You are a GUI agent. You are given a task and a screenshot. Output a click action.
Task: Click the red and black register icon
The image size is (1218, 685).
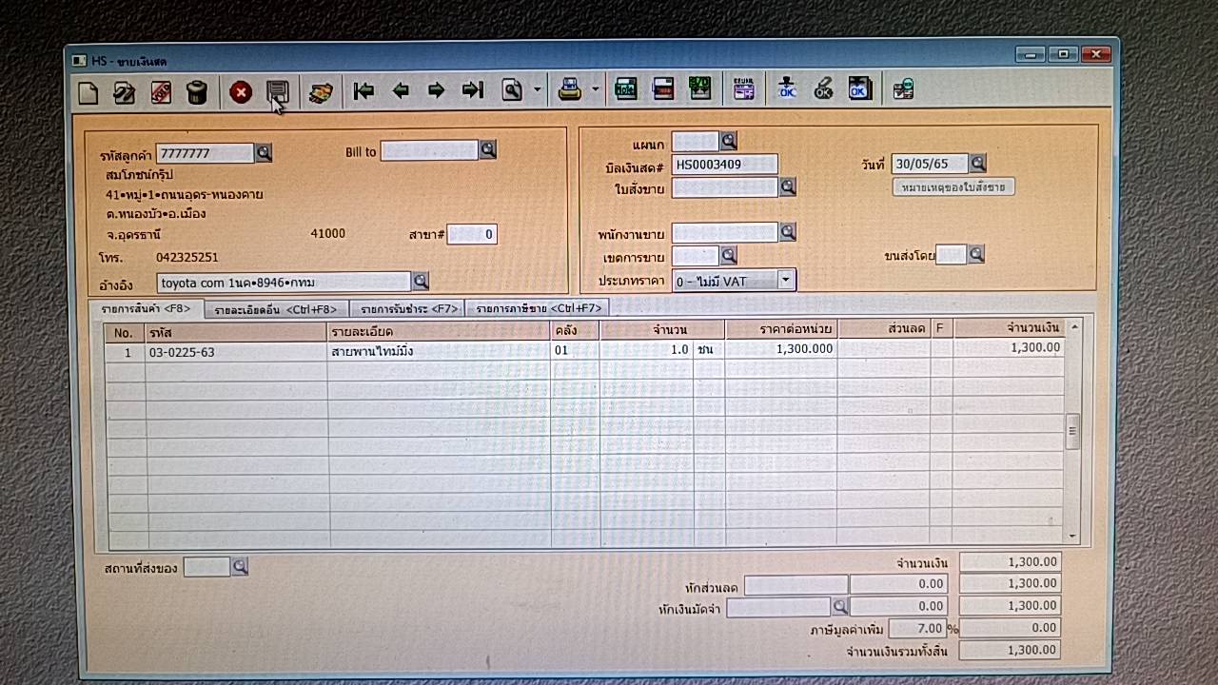(662, 90)
